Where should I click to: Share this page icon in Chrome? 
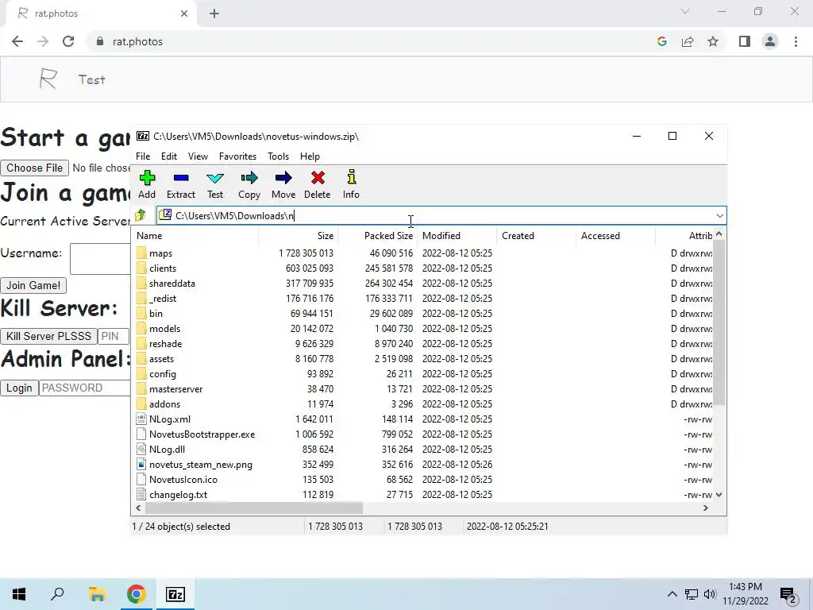coord(688,41)
